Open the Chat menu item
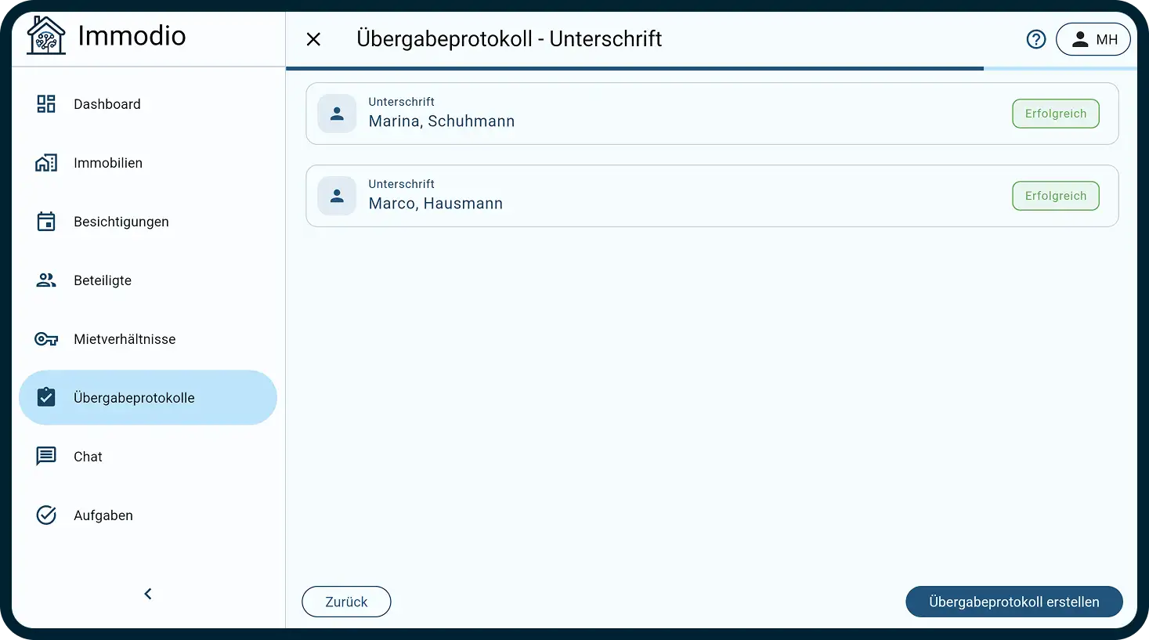The image size is (1149, 640). [148, 456]
